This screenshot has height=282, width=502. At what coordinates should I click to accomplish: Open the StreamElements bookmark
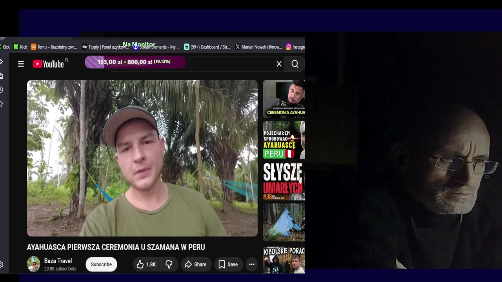click(156, 47)
